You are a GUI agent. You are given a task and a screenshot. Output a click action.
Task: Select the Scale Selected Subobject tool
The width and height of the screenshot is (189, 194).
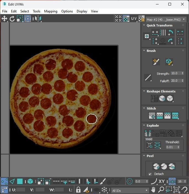pos(20,19)
